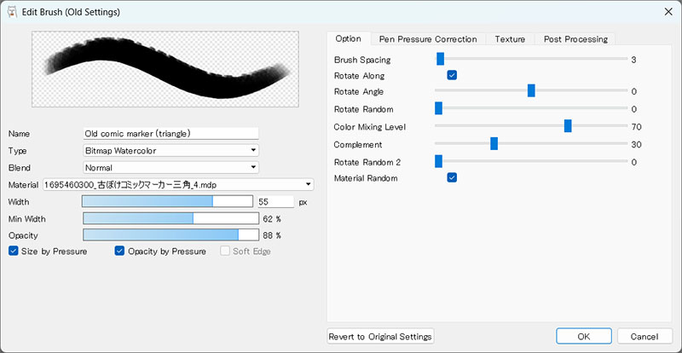
Task: Click the Rotate Angle slider handle
Action: [x=531, y=91]
